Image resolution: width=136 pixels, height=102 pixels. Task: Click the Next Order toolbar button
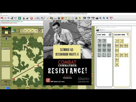(37, 18)
